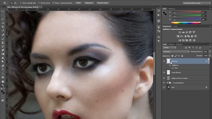The image size is (212, 119).
Task: Hide the dodge and burn layer
Action: pyautogui.click(x=164, y=78)
